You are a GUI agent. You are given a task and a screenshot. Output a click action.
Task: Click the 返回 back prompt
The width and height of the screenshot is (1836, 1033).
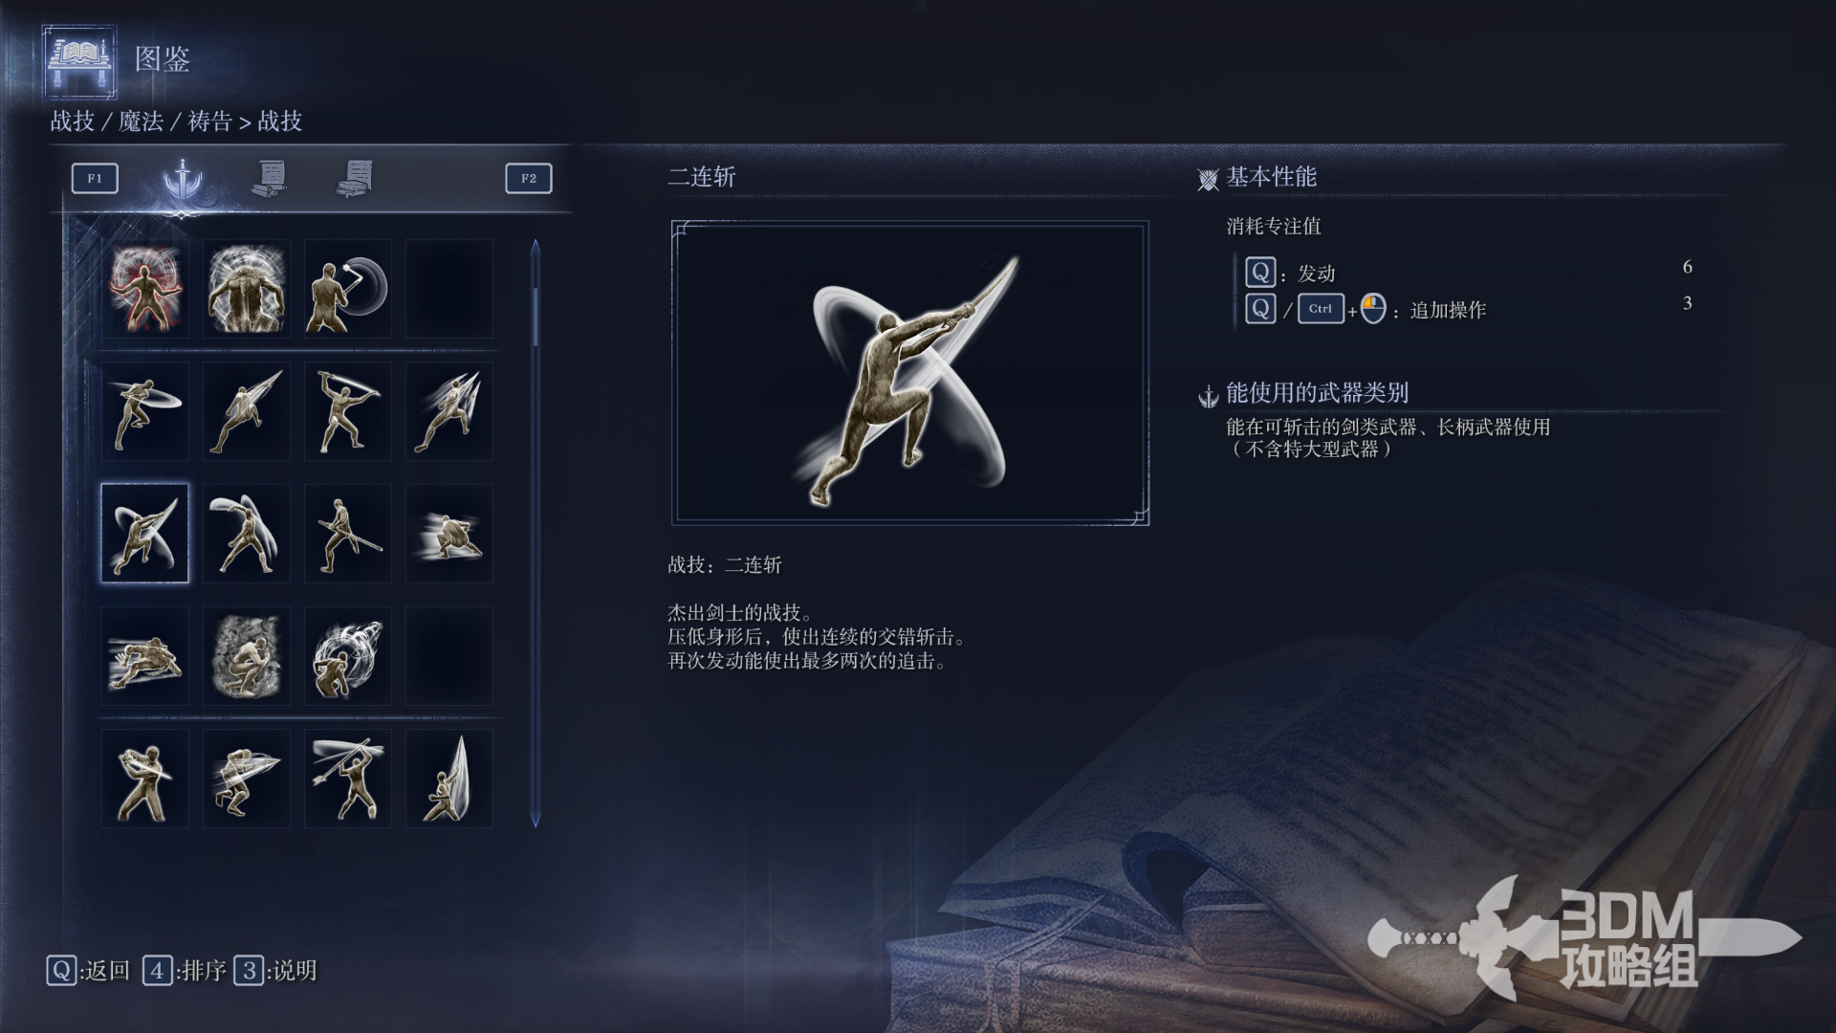88,971
